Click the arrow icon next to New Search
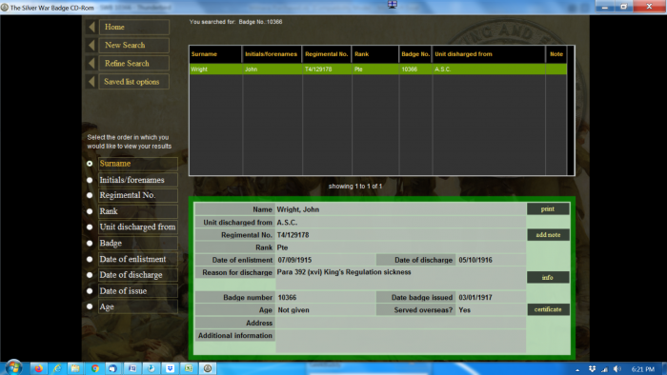The height and width of the screenshot is (375, 667). click(x=91, y=46)
